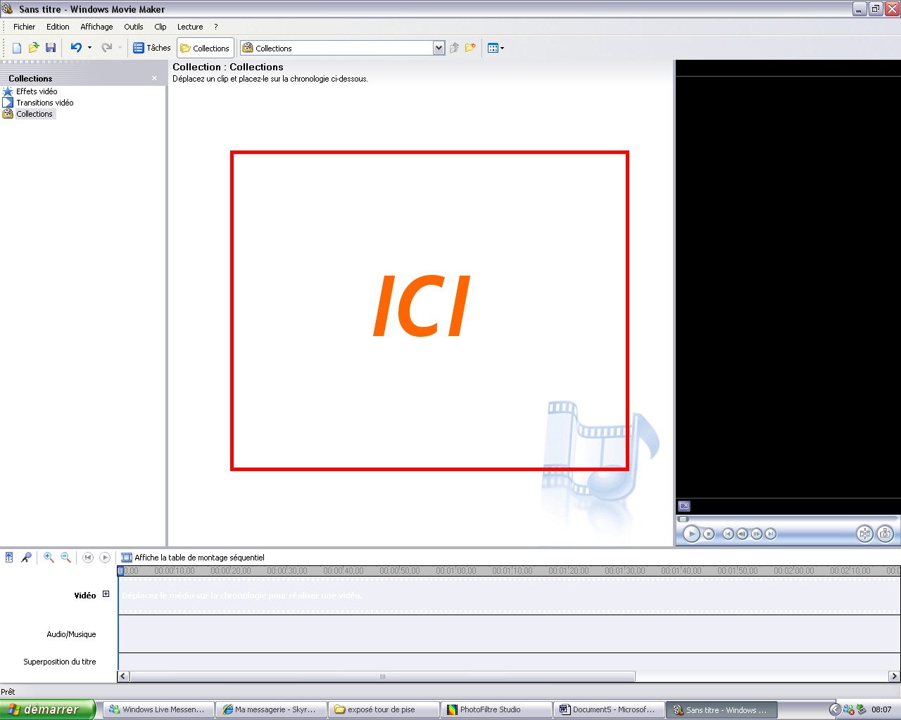Select Effets vidéo in the collections tree
The height and width of the screenshot is (720, 901).
pos(37,91)
